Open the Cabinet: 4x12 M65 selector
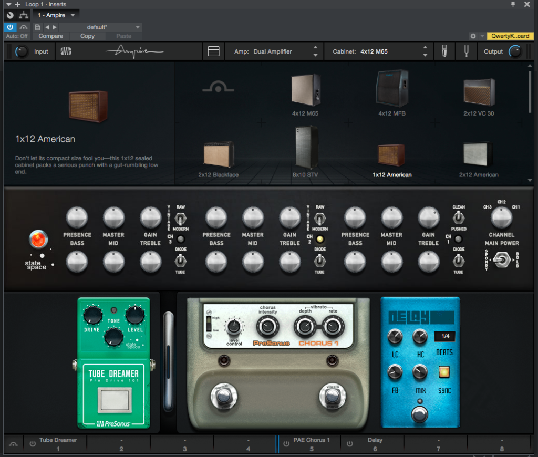Screen dimensions: 538x457 pos(378,51)
